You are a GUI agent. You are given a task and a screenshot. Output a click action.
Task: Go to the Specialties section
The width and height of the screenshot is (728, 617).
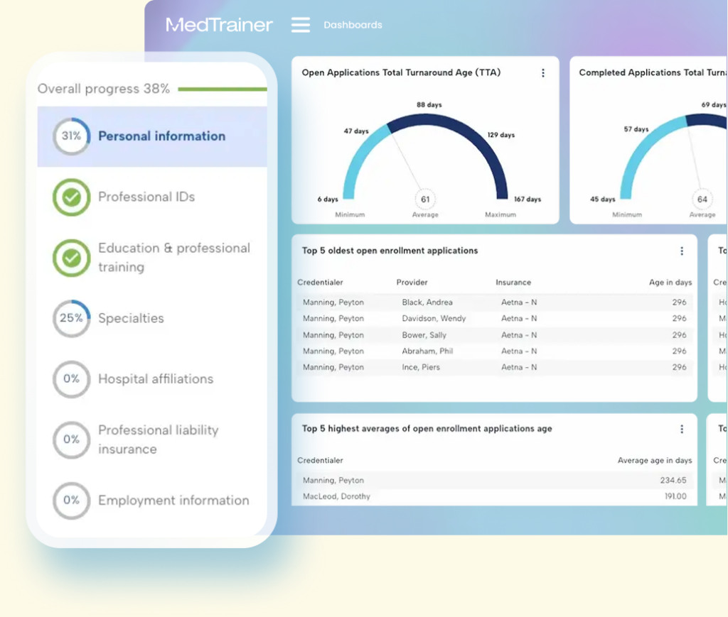point(131,319)
